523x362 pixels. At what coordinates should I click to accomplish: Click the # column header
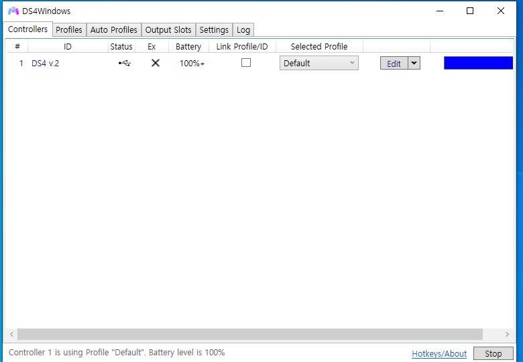[x=17, y=47]
